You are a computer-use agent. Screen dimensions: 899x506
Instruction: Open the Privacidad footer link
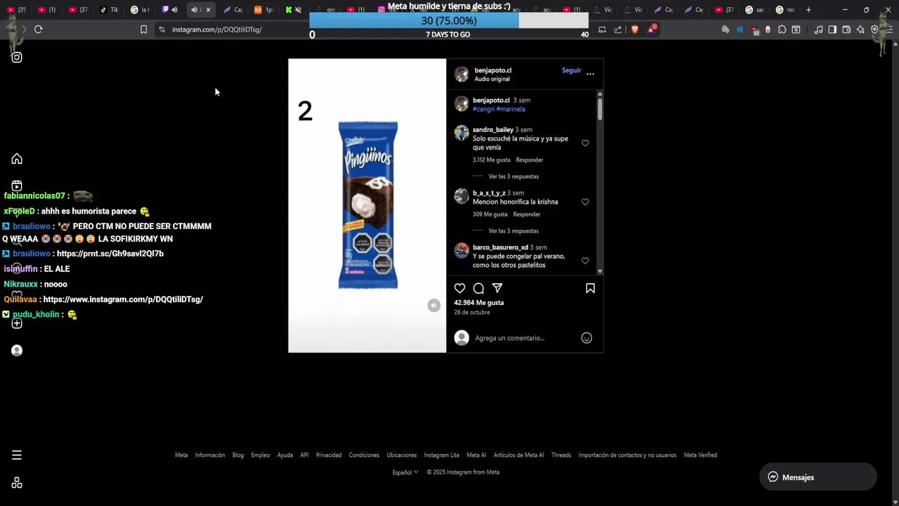329,455
